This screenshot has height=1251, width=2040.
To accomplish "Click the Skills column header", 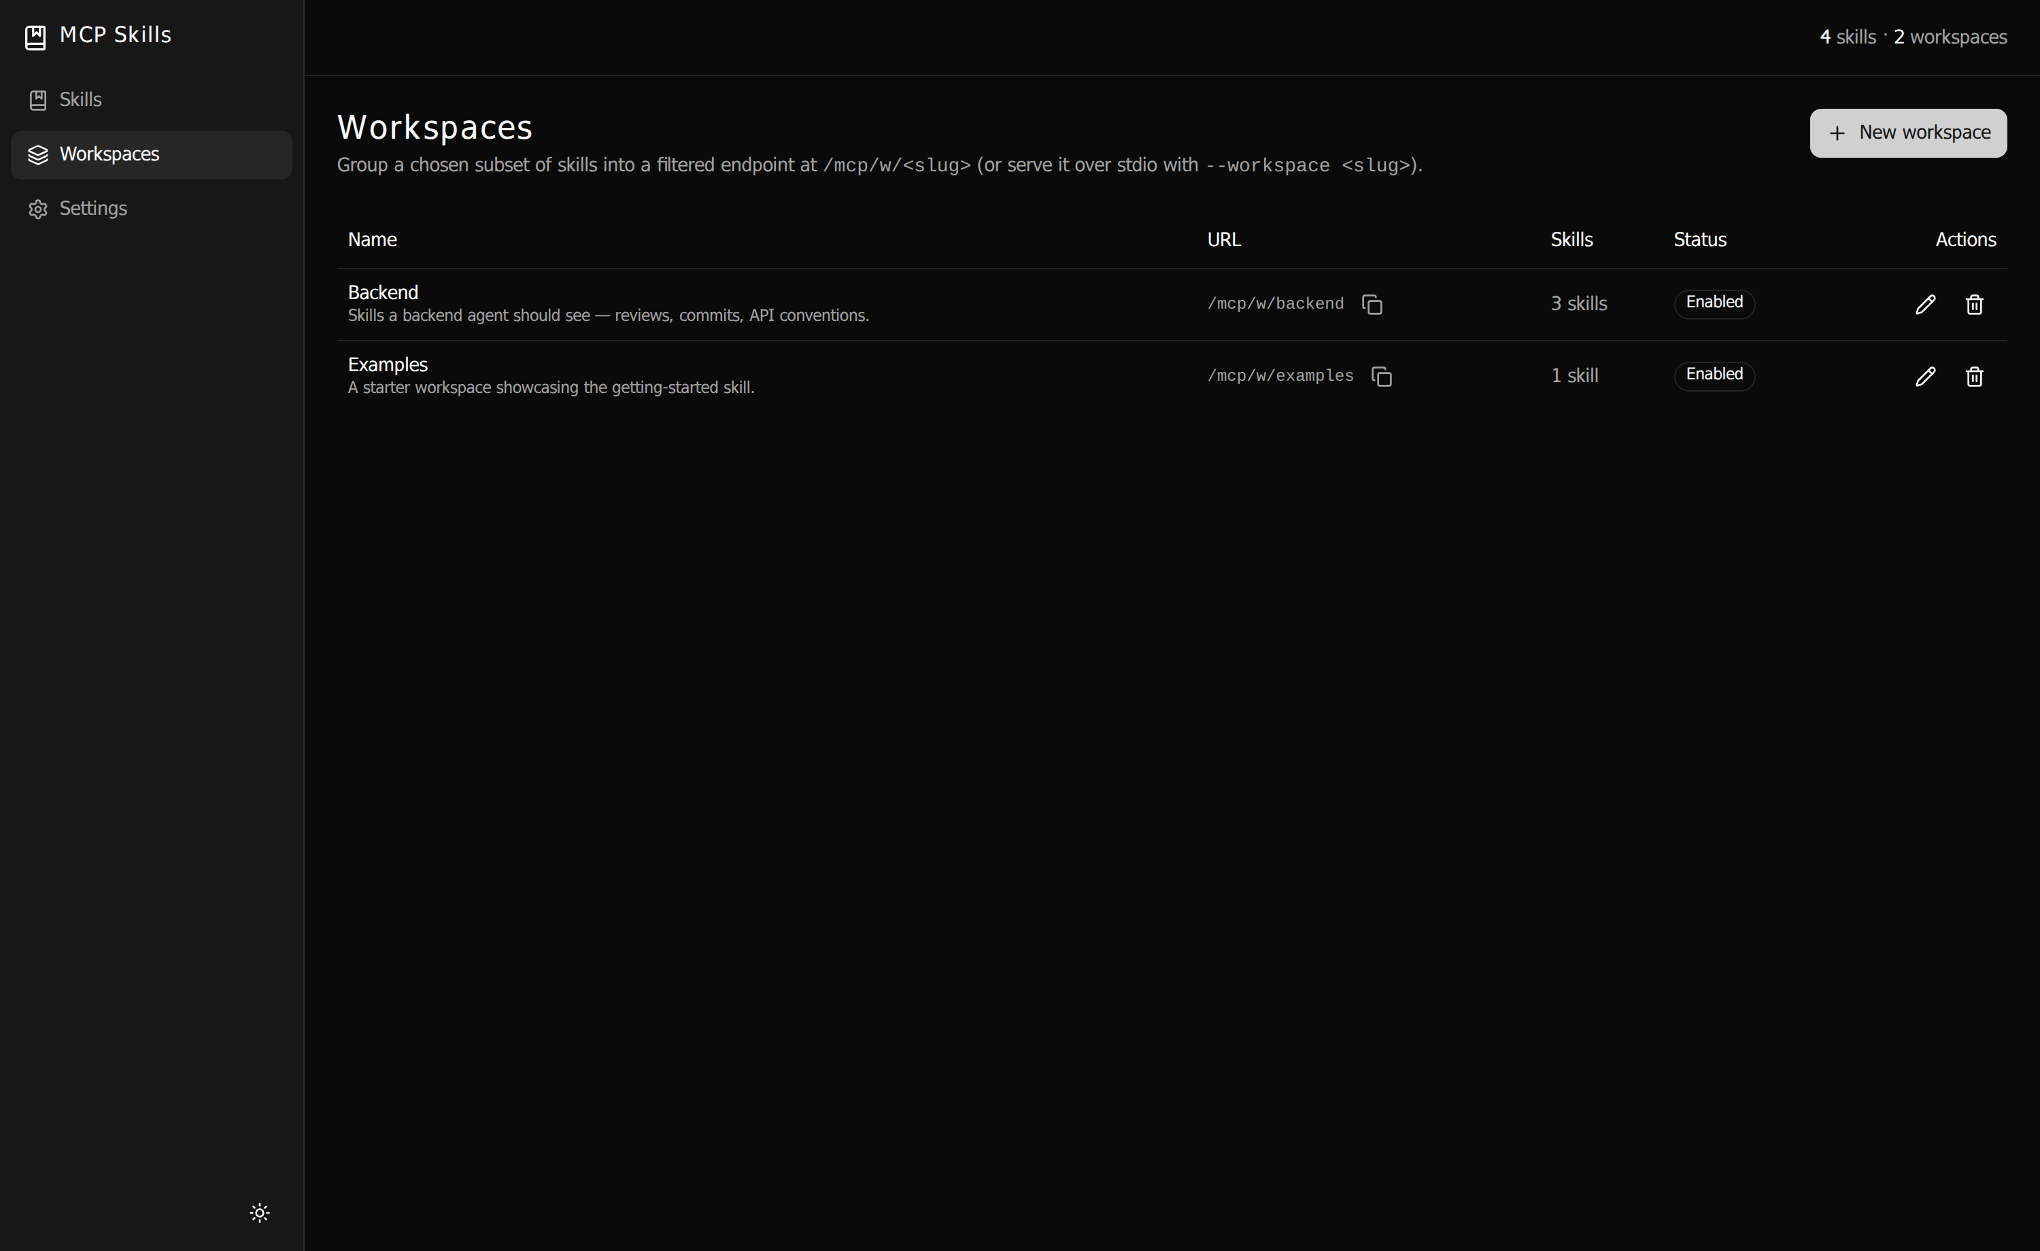I will coord(1571,240).
